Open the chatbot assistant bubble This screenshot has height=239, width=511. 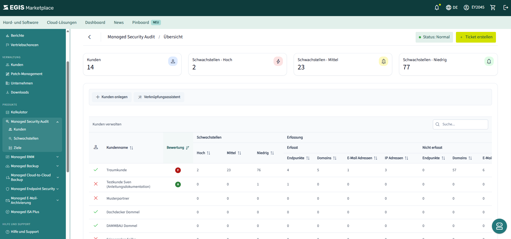coord(499,226)
